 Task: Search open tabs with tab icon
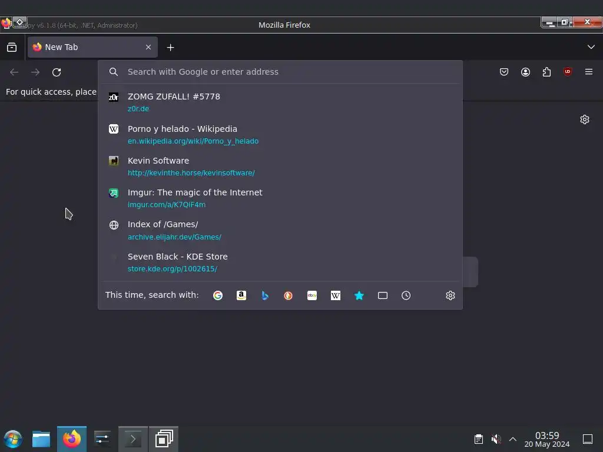pyautogui.click(x=383, y=295)
